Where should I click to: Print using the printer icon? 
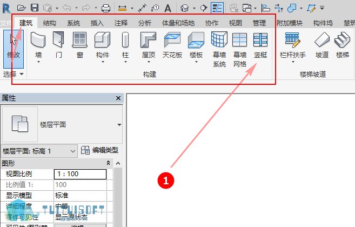106,9
